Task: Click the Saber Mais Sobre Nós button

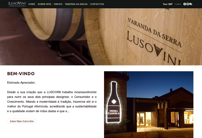Action: 22,121
